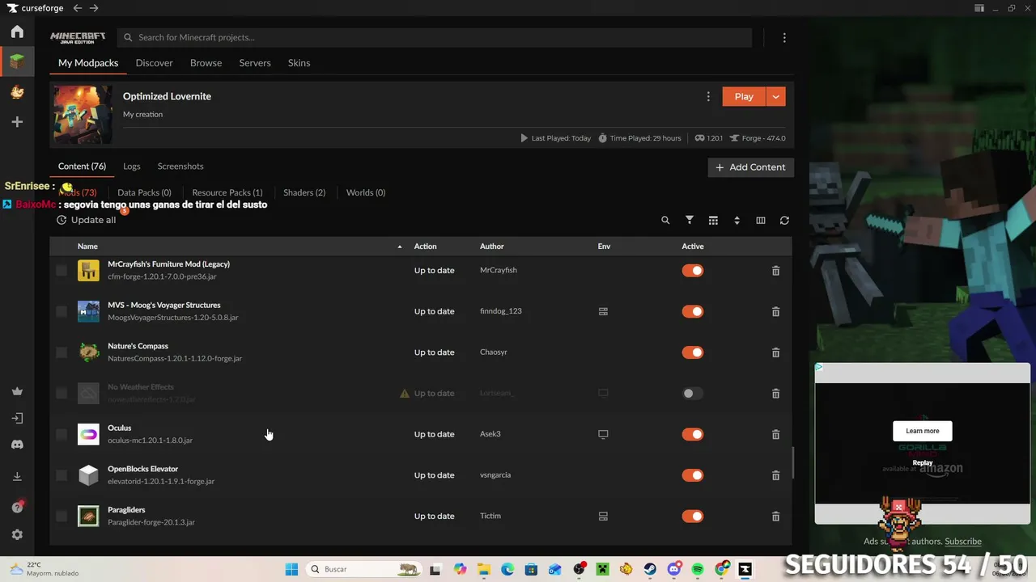Screen dimensions: 1036x582
Task: Switch to grid view icon
Action: click(x=713, y=220)
